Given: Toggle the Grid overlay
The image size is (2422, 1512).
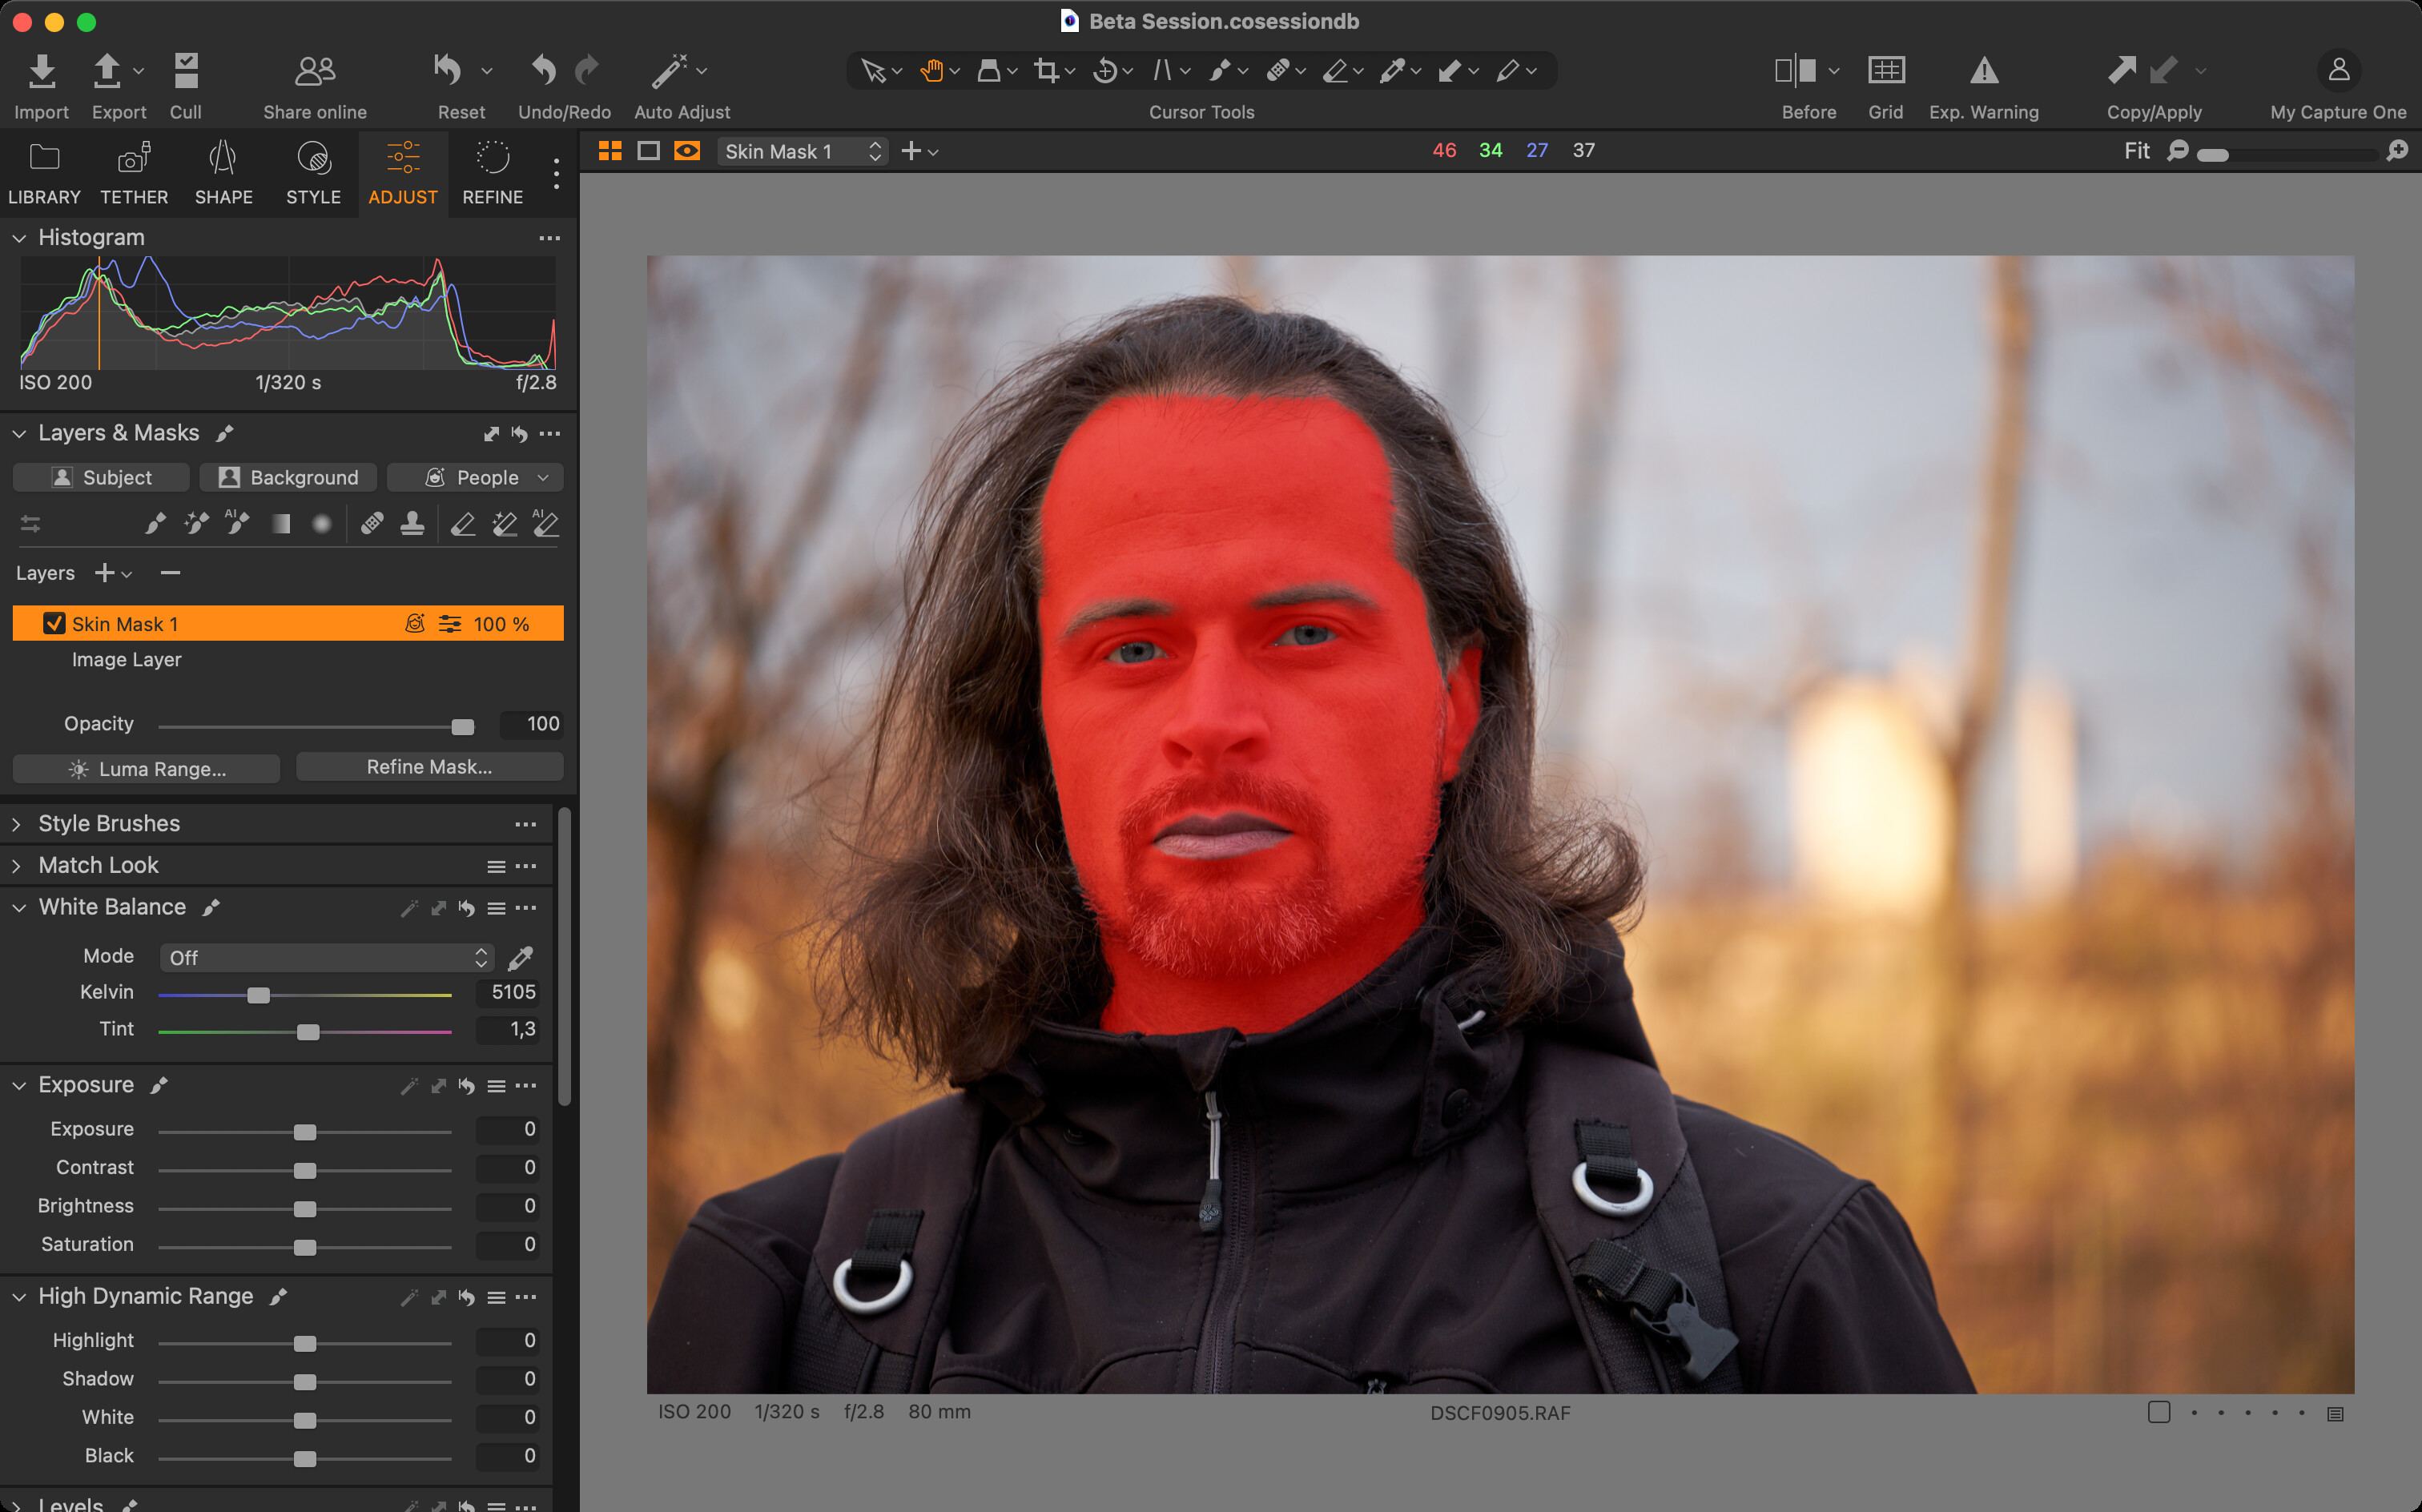Looking at the screenshot, I should (1886, 70).
